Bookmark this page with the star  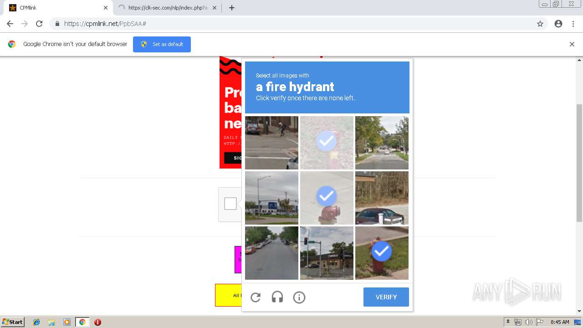click(x=540, y=24)
